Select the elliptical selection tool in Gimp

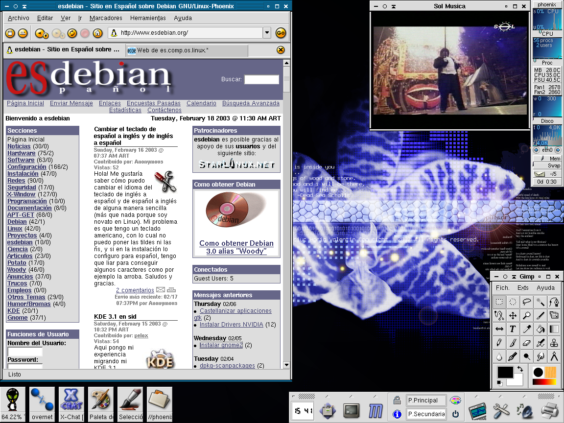tap(513, 302)
